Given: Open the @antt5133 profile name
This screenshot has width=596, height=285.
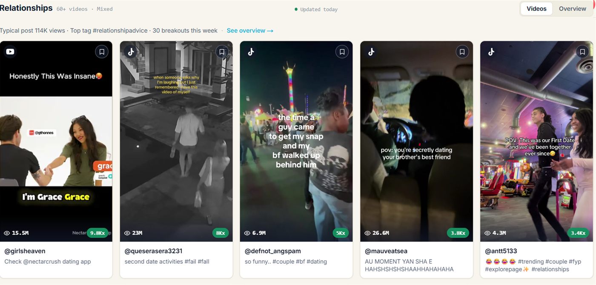Looking at the screenshot, I should coord(501,251).
